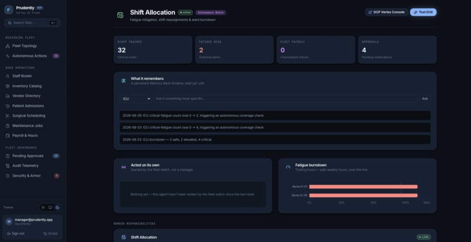This screenshot has height=242, width=471.
Task: Open Fleet Topology page
Action: pyautogui.click(x=33, y=46)
